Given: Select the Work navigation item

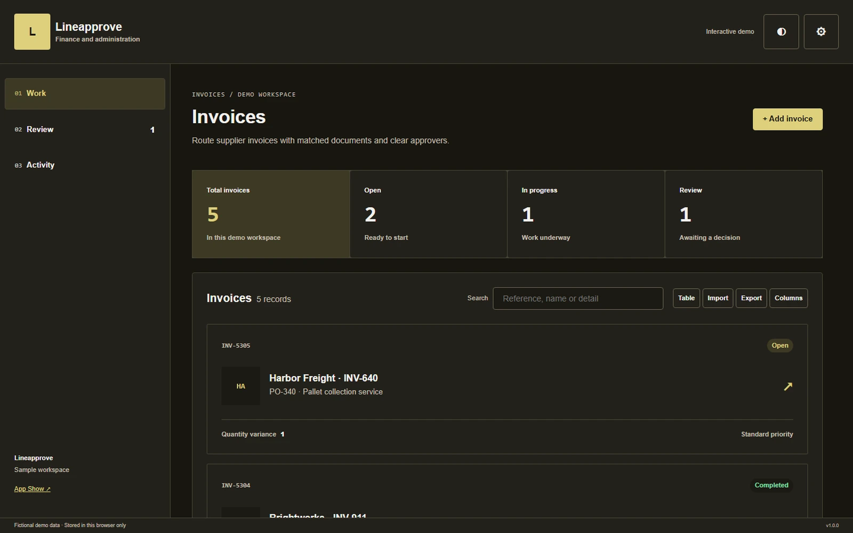Looking at the screenshot, I should [x=85, y=93].
